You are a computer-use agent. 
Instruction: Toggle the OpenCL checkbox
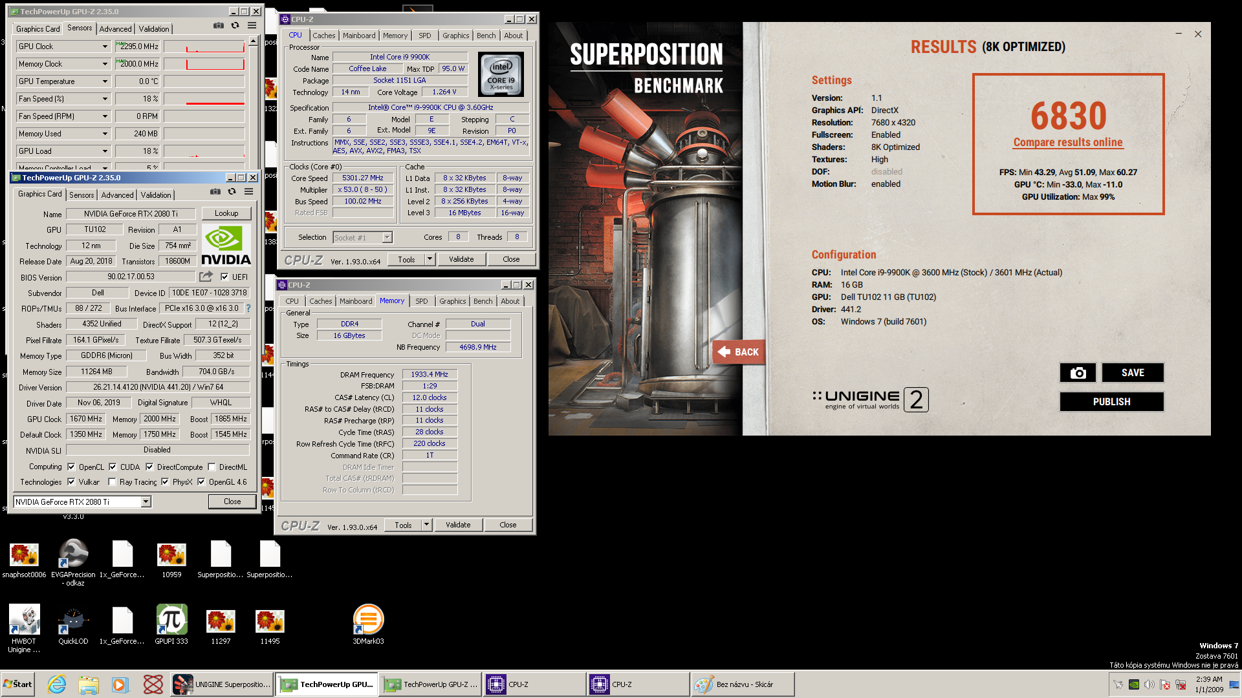coord(71,467)
